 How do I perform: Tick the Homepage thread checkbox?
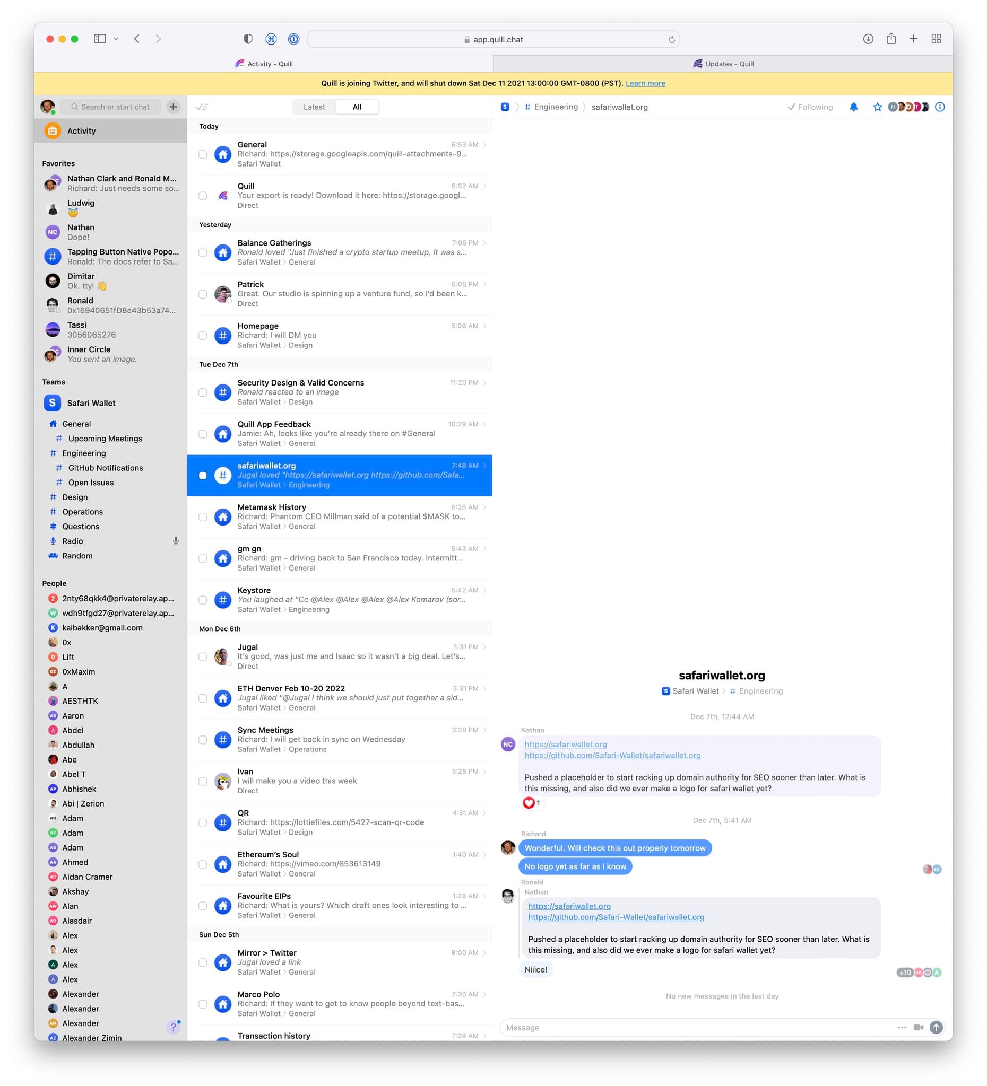pos(203,336)
